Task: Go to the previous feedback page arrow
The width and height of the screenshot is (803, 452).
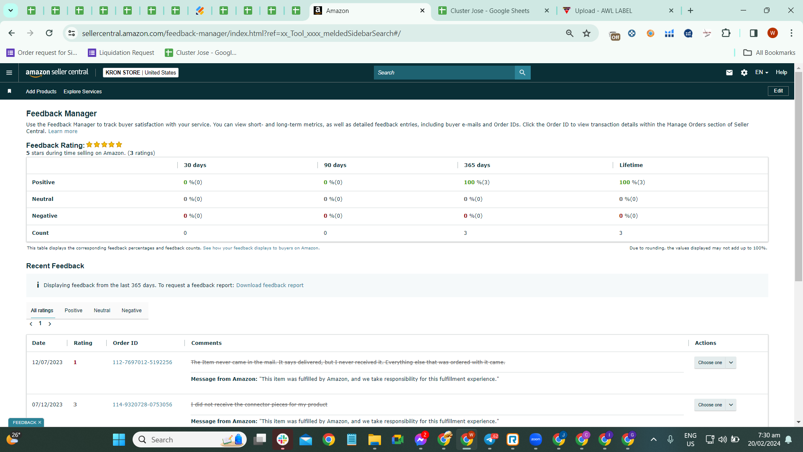Action: (x=31, y=324)
